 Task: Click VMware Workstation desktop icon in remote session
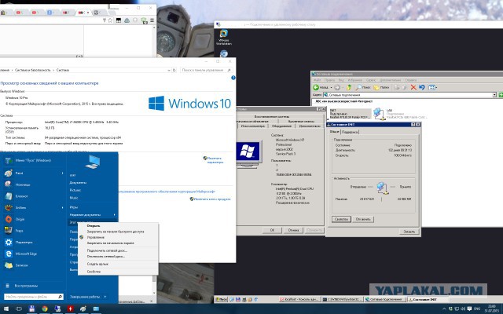(223, 37)
